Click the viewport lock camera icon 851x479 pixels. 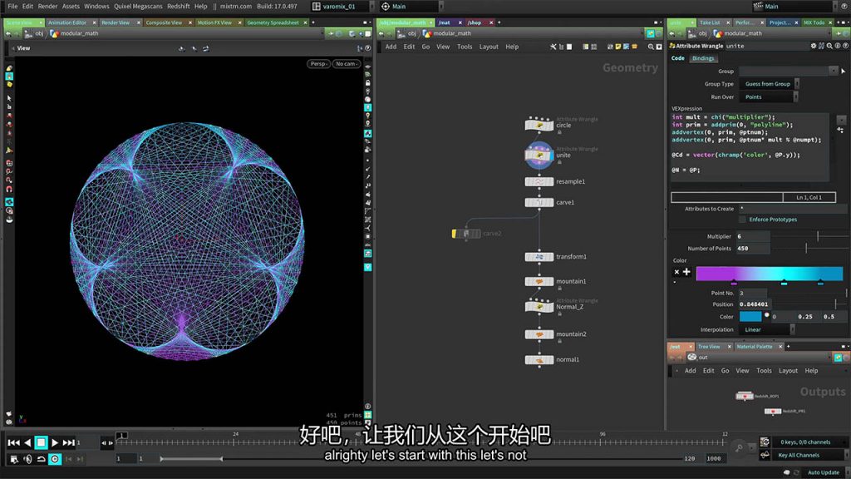pos(368,82)
